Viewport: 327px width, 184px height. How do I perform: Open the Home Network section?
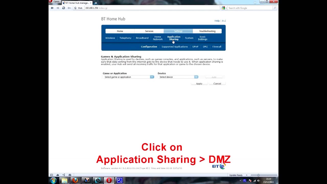158,38
